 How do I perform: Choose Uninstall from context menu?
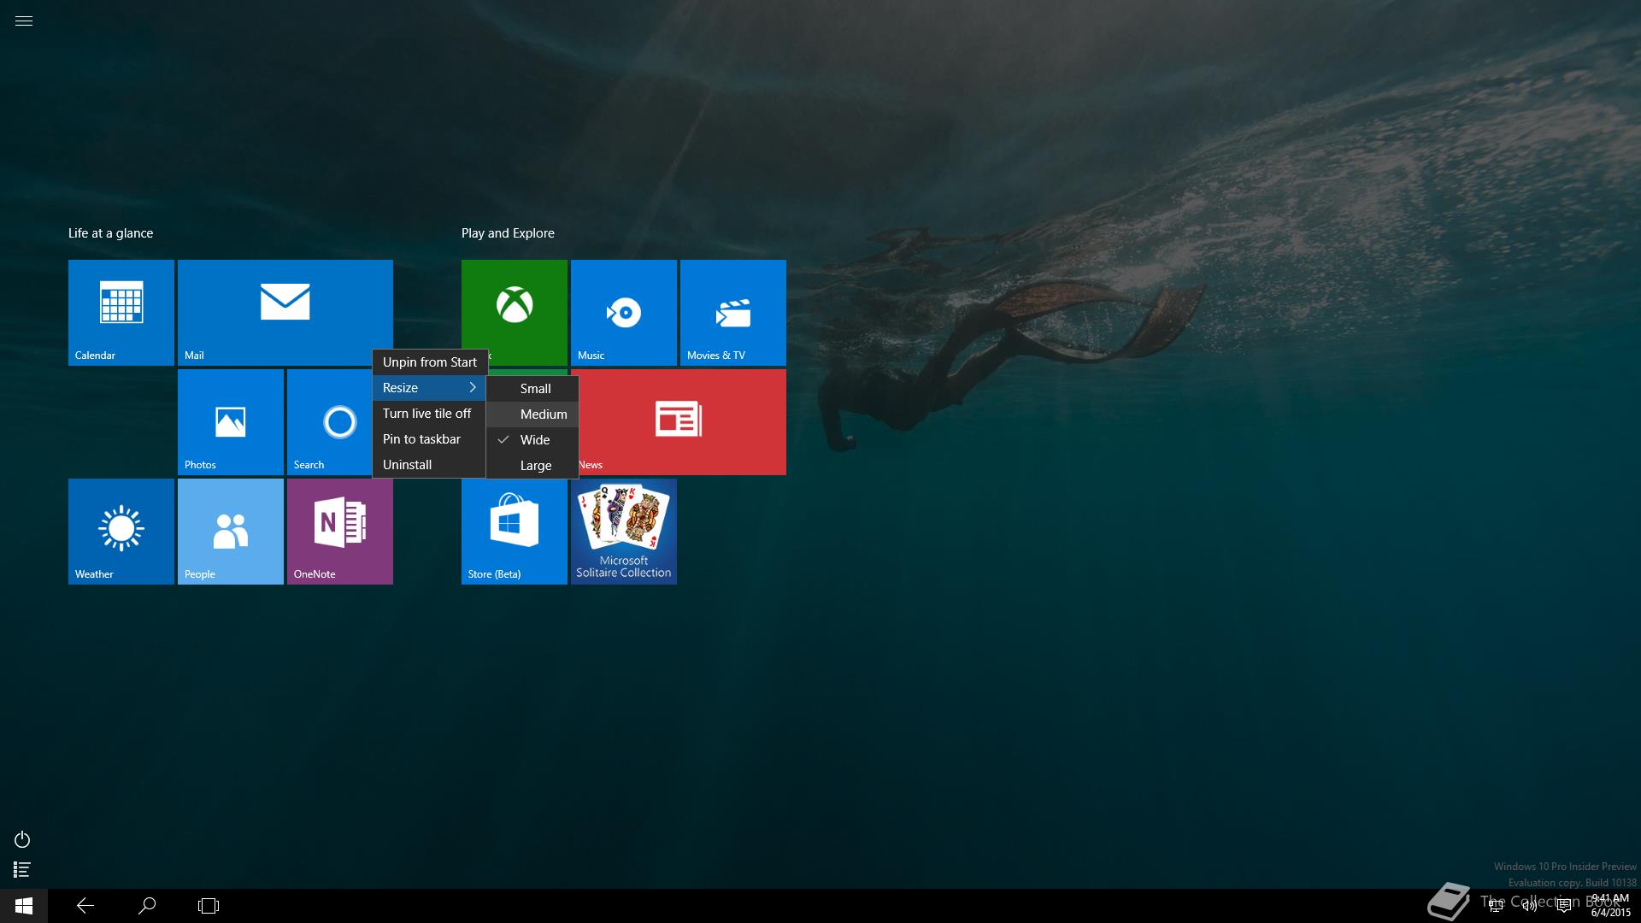430,465
